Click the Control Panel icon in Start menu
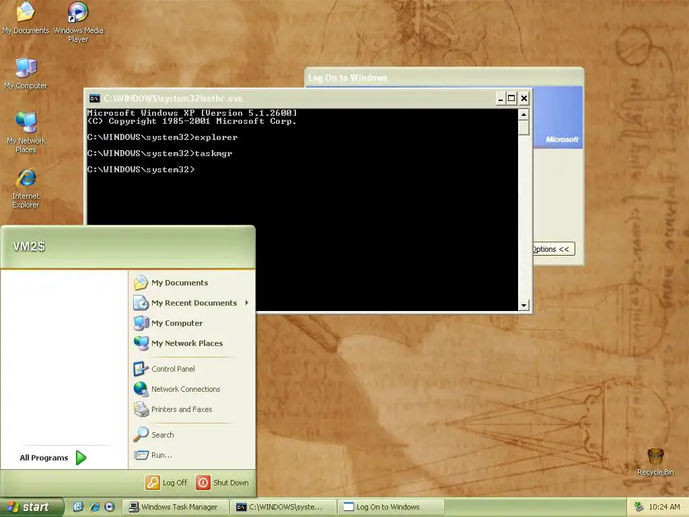 pos(141,369)
